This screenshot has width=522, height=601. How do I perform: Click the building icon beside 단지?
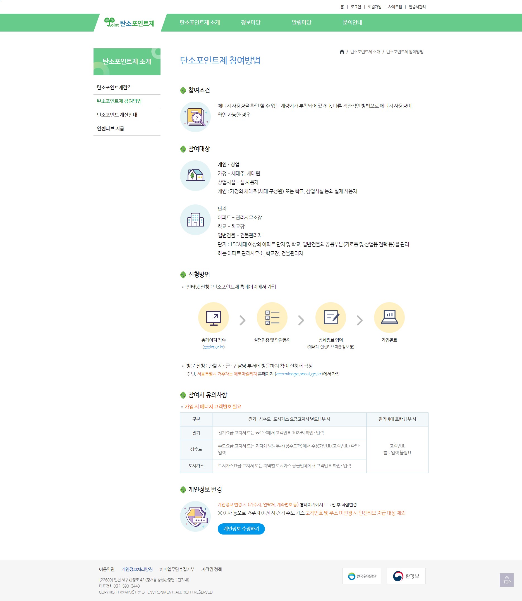195,220
